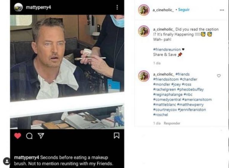Follow a_cineholic_ via Seguir link
229x168 pixels.
click(x=184, y=10)
